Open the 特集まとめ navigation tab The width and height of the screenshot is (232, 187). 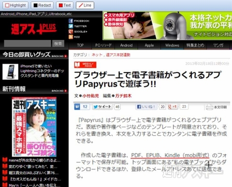click(195, 45)
